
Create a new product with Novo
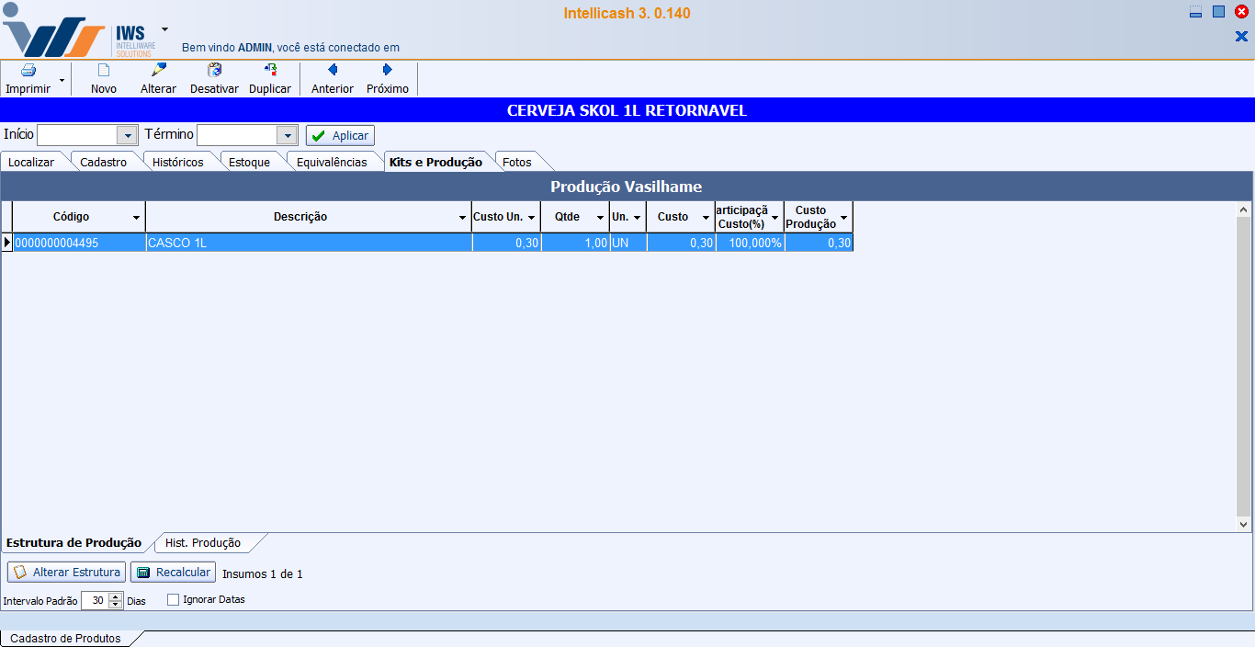104,79
